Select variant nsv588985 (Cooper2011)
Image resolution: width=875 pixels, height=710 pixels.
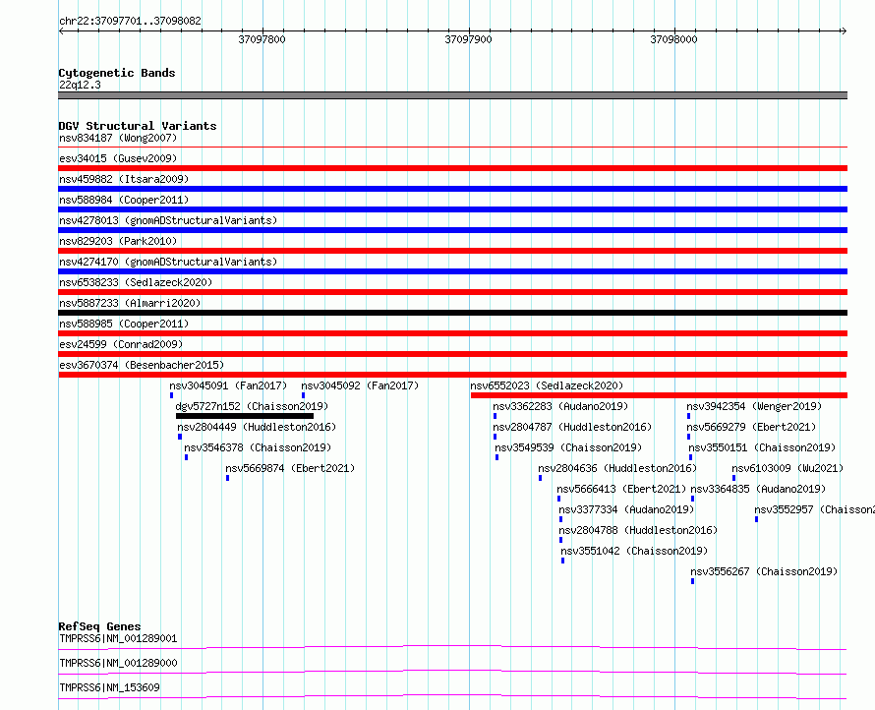124,324
